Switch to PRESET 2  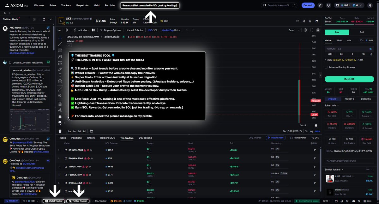click(x=349, y=99)
